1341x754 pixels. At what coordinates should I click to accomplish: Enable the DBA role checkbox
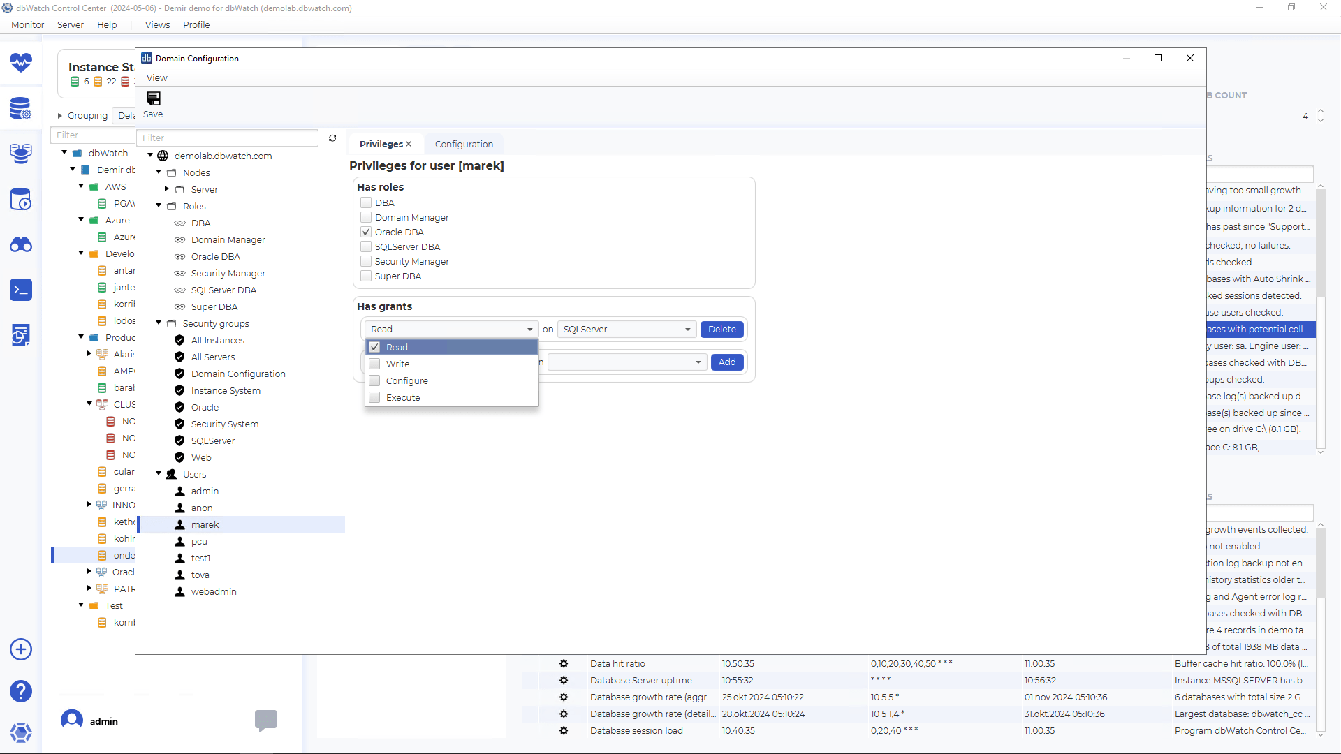[366, 203]
